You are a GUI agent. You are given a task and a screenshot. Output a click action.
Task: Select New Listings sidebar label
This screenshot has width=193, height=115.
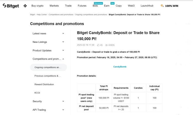[40, 42]
